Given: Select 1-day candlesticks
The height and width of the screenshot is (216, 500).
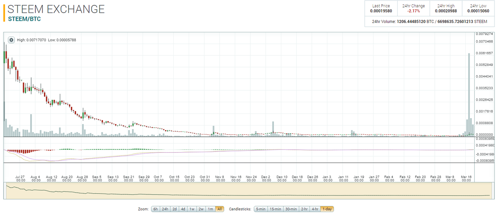Looking at the screenshot, I should [327, 209].
